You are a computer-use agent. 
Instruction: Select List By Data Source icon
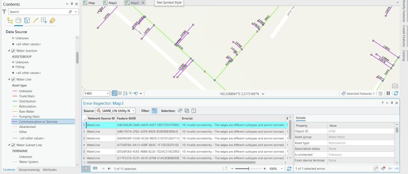click(18, 20)
